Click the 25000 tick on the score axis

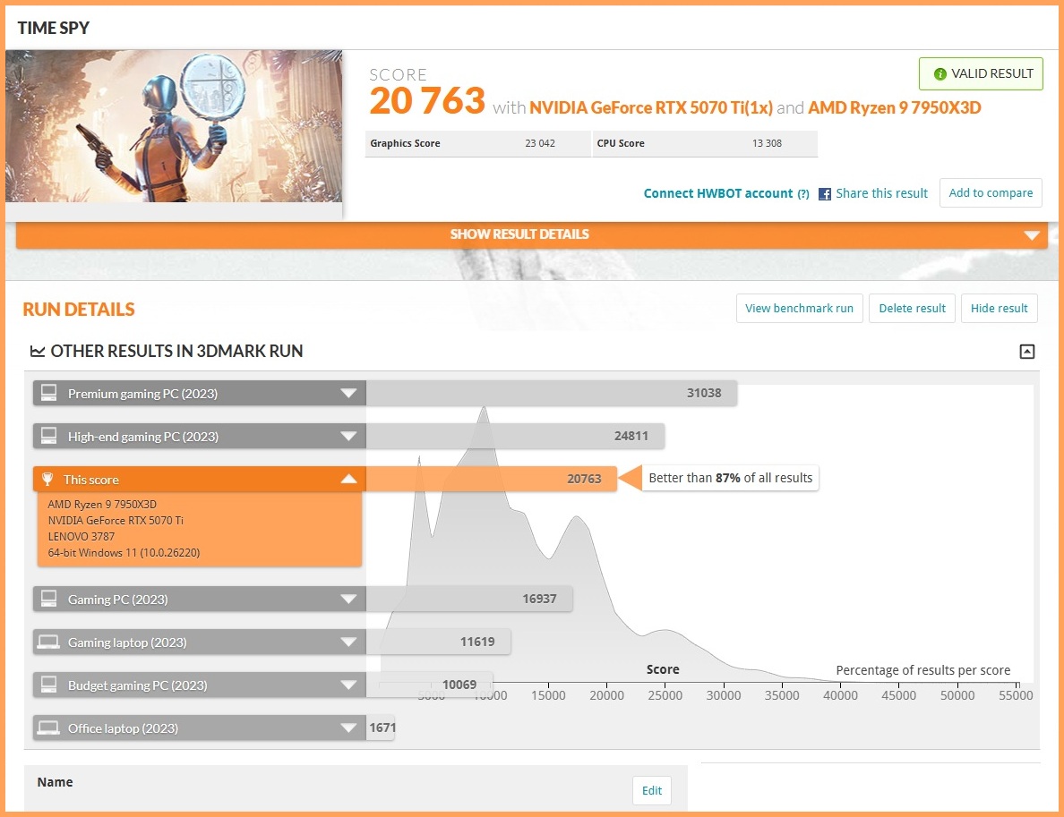click(x=665, y=695)
